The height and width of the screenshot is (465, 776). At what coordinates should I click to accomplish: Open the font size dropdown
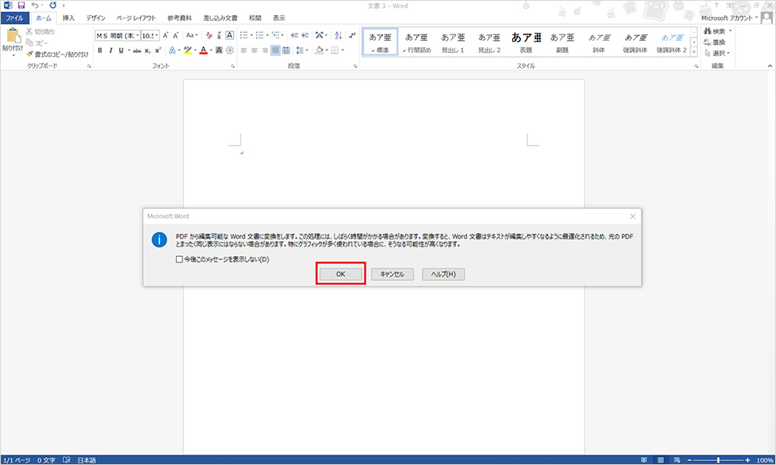pyautogui.click(x=157, y=36)
